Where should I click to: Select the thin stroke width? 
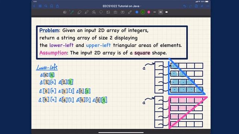155,12
